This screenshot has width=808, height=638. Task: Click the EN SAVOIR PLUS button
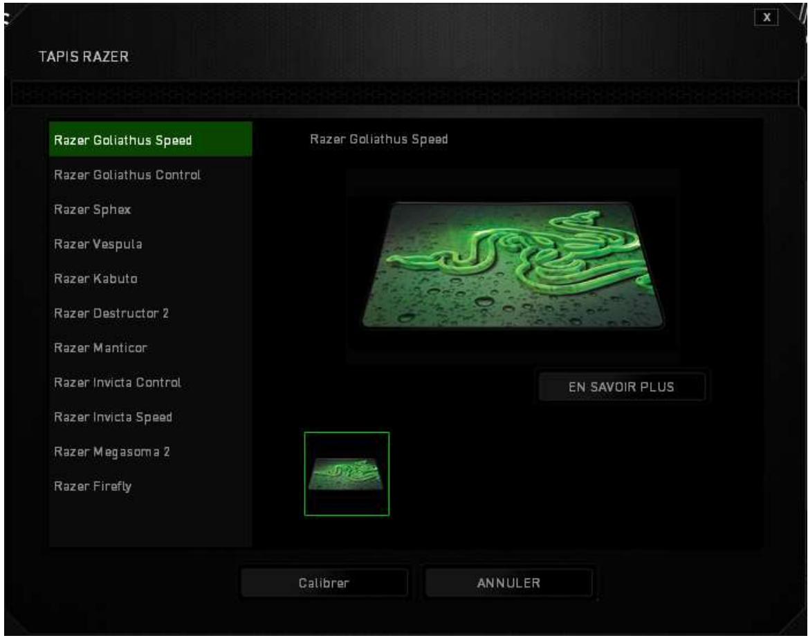(621, 386)
